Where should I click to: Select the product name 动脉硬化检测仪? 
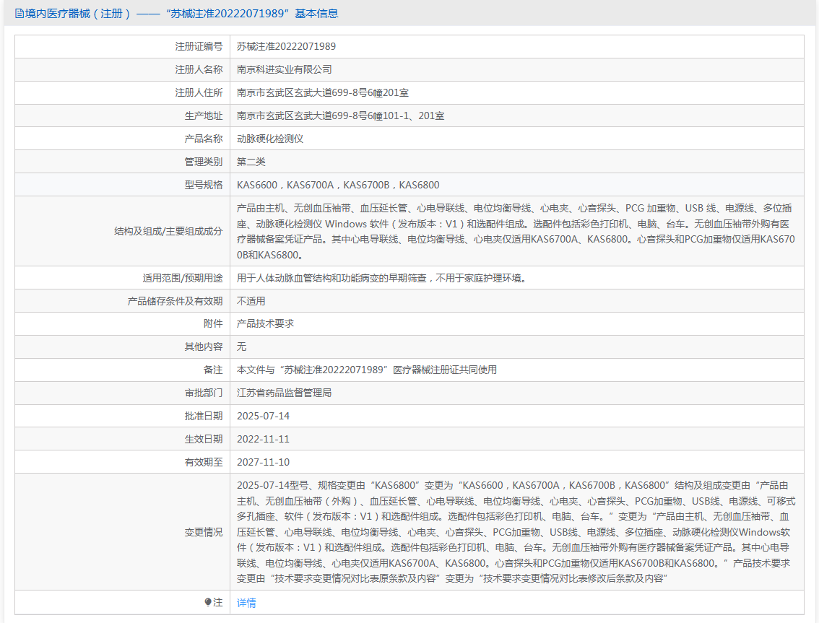(270, 139)
